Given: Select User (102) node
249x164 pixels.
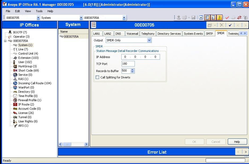Looking at the screenshot, I should [25, 62].
